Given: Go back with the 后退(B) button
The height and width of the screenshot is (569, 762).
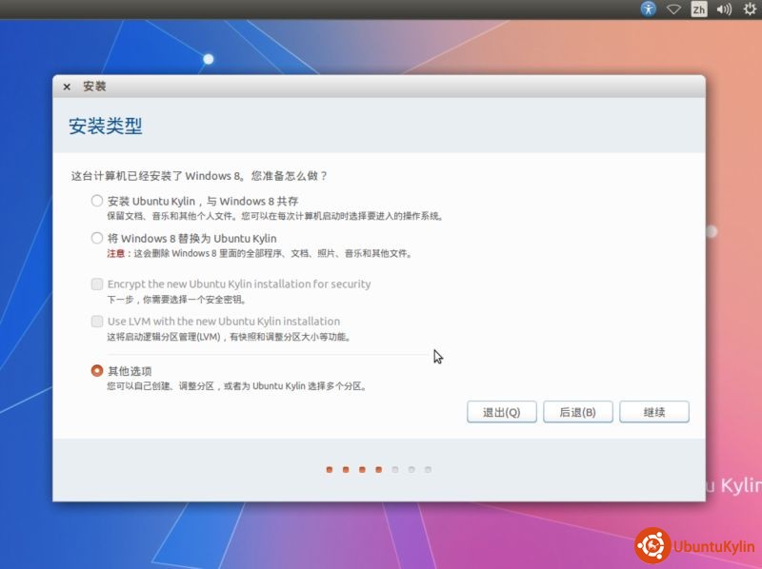Looking at the screenshot, I should tap(577, 412).
